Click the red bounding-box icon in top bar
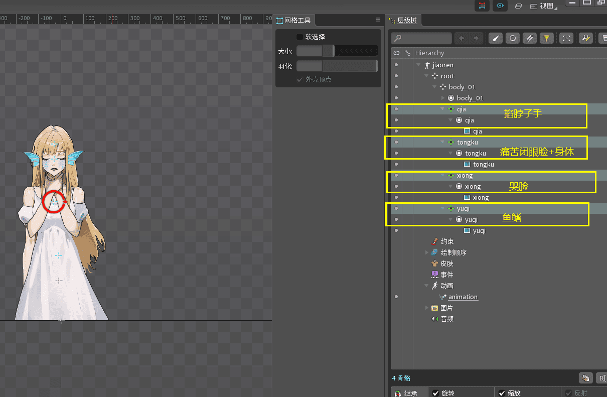The width and height of the screenshot is (607, 397). [482, 6]
